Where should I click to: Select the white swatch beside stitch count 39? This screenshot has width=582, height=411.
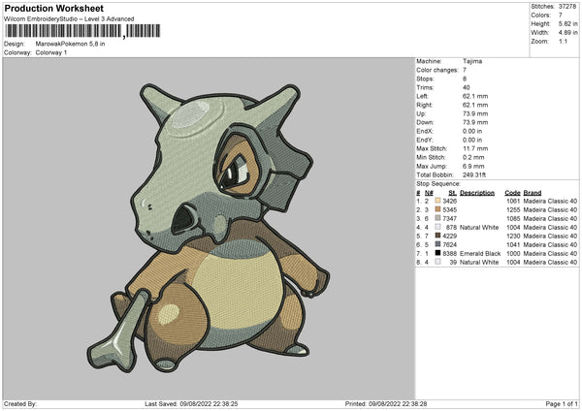pos(437,262)
